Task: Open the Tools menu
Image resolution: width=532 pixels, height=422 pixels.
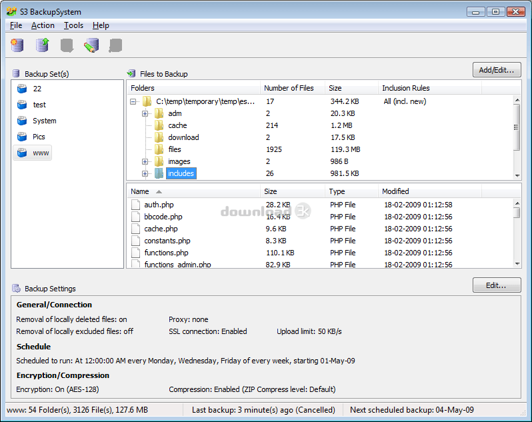Action: click(73, 25)
